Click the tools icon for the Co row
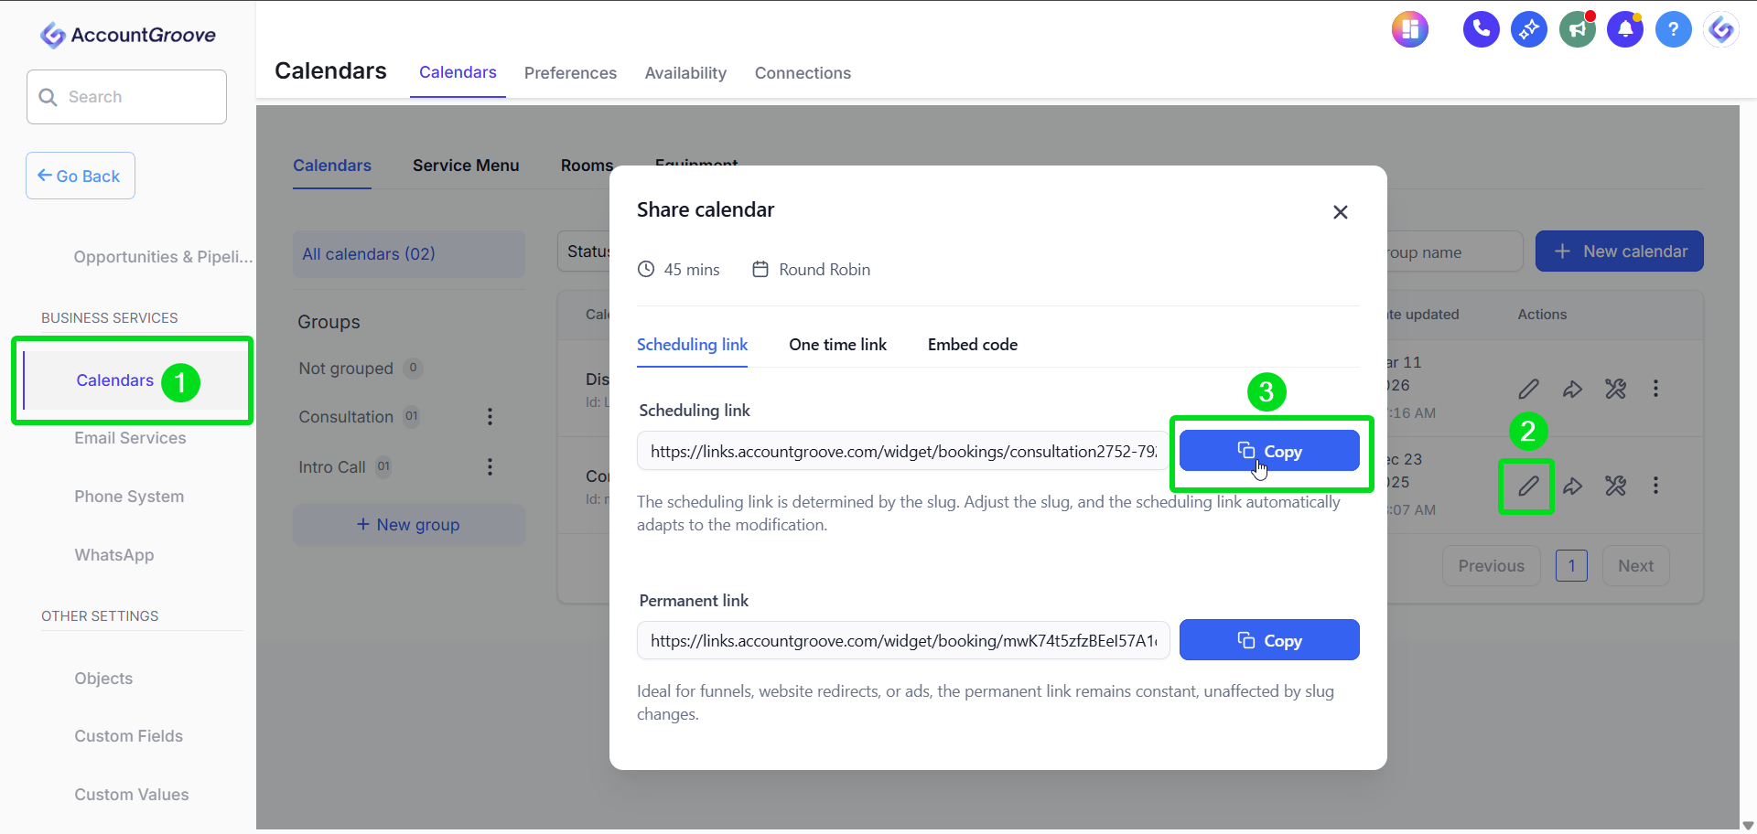Viewport: 1757px width, 834px height. [1616, 486]
